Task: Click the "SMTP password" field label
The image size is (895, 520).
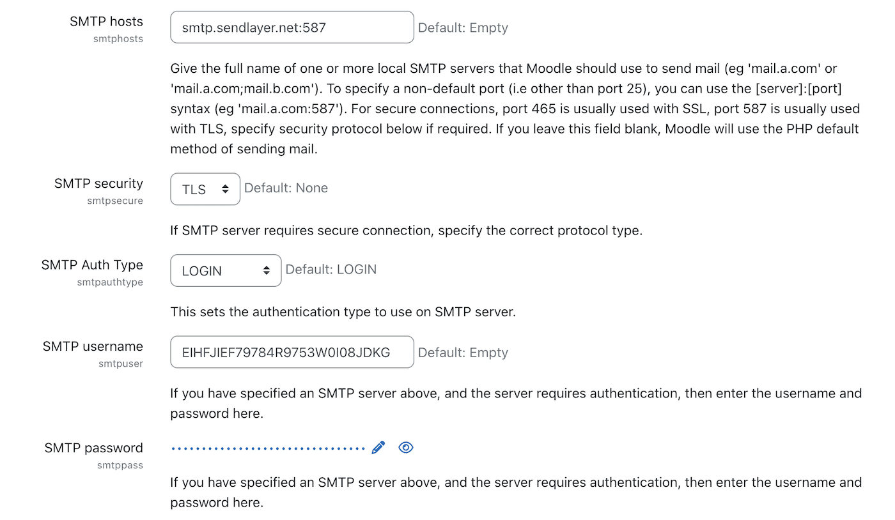Action: click(94, 448)
